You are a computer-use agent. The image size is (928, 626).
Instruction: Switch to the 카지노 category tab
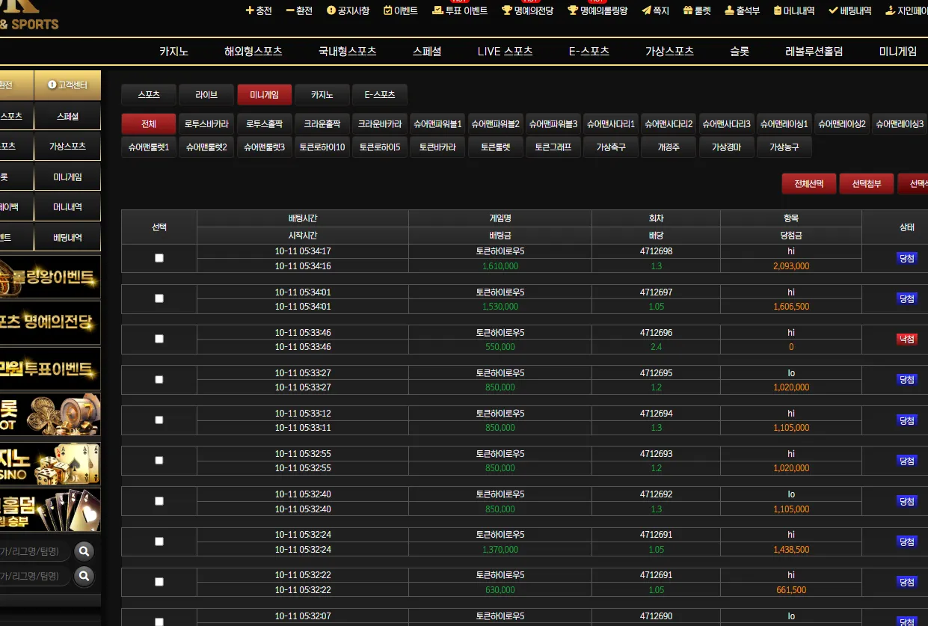(322, 94)
